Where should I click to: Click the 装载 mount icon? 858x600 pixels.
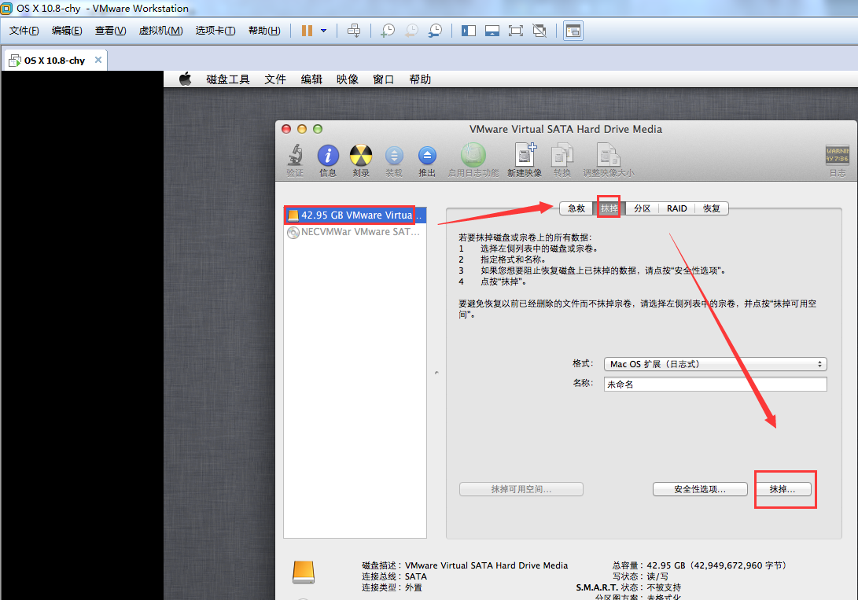394,160
